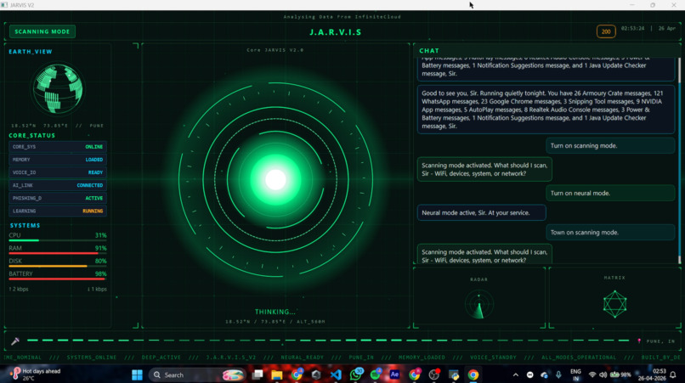Click the 'Town on scanning mode.' chat message
Viewport: 685px width, 383px height.
(610, 233)
